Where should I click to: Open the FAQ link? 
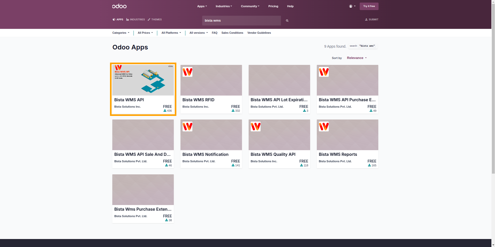pos(215,33)
